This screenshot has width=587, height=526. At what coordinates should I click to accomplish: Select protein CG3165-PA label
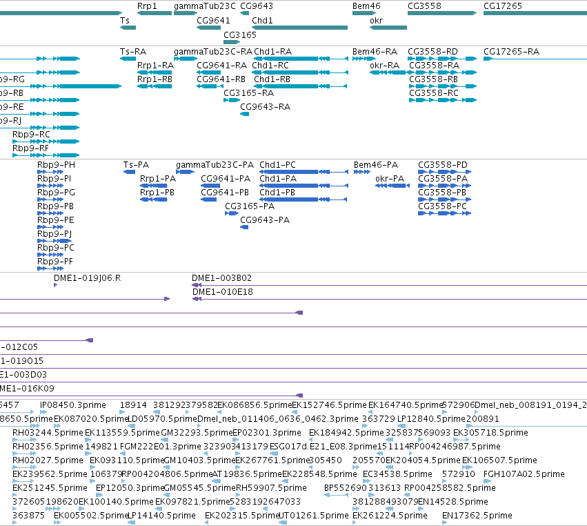tap(249, 206)
